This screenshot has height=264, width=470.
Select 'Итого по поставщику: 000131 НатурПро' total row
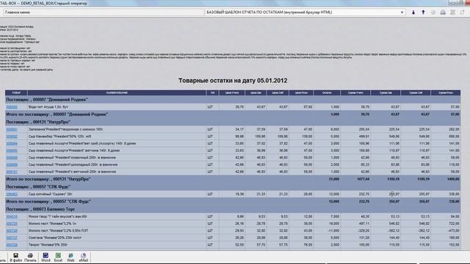(233, 179)
